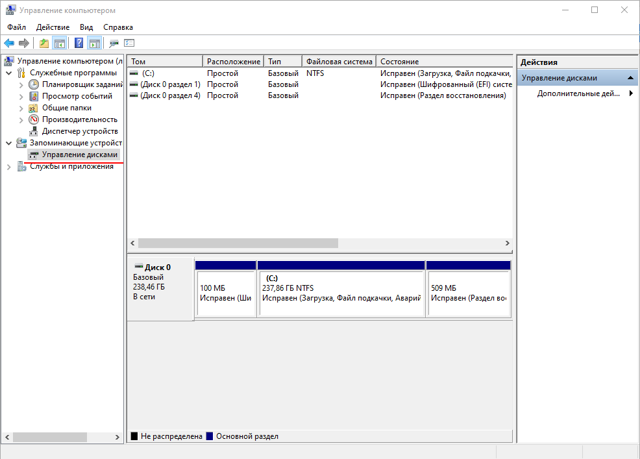Screen dimensions: 640x459
Task: Click the tree pane scroll right arrow
Action: coord(117,437)
